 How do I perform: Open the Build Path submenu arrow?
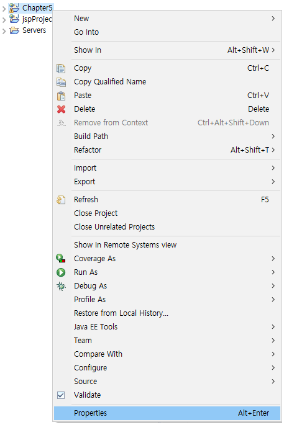click(x=273, y=136)
